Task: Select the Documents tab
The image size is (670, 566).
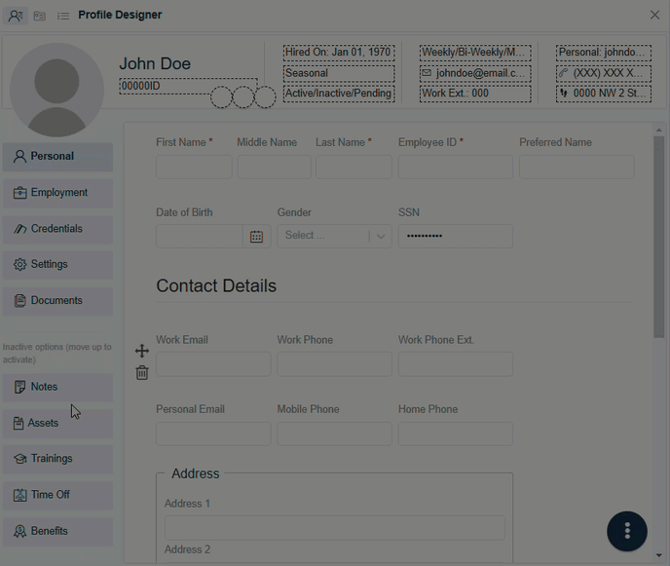Action: [57, 301]
